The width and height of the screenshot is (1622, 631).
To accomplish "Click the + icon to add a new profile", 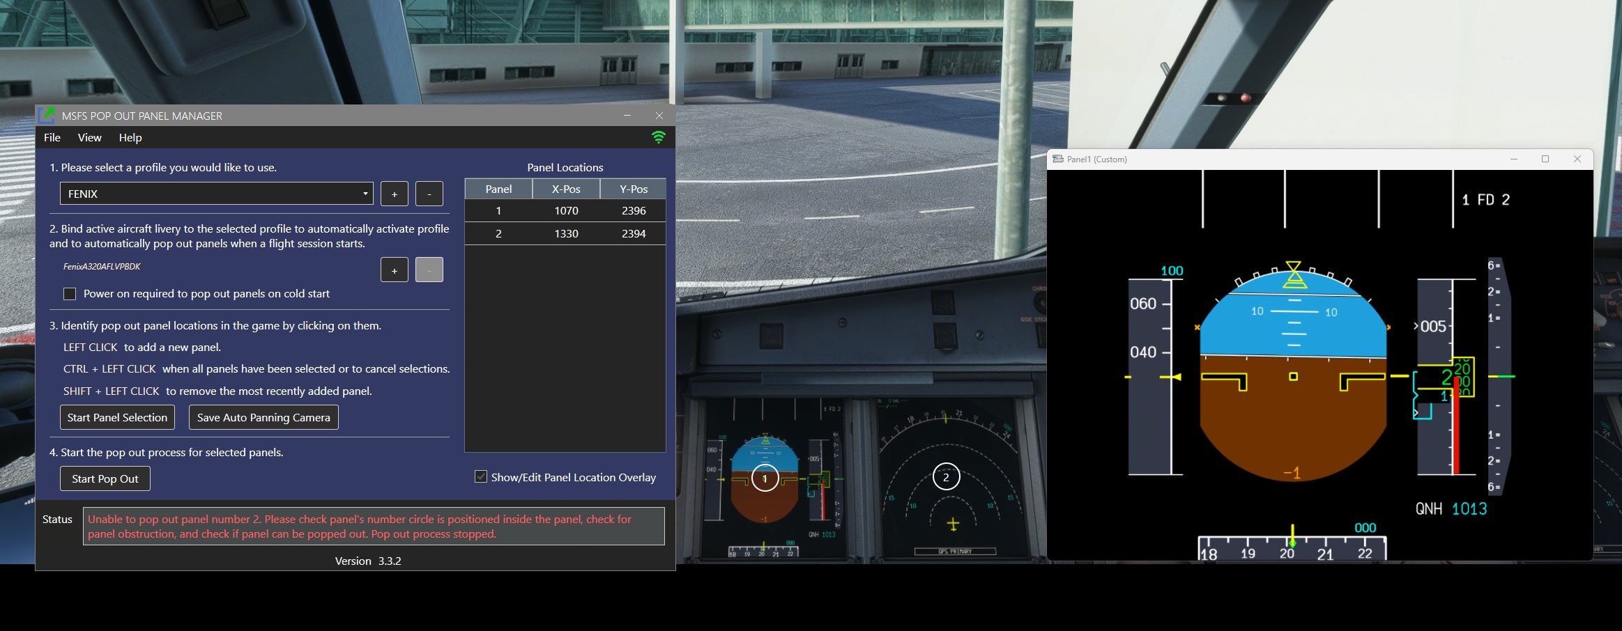I will (395, 194).
